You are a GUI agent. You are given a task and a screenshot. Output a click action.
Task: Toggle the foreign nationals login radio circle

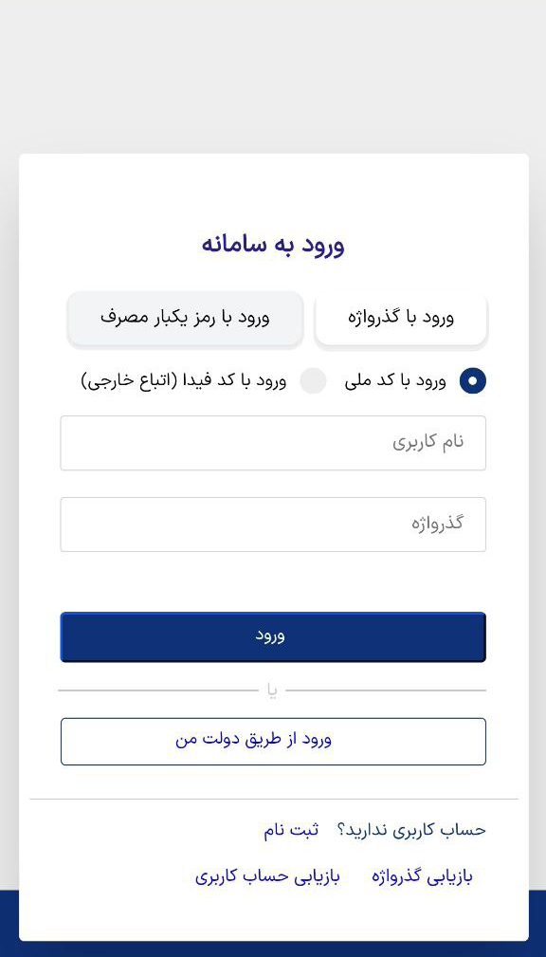tap(313, 380)
